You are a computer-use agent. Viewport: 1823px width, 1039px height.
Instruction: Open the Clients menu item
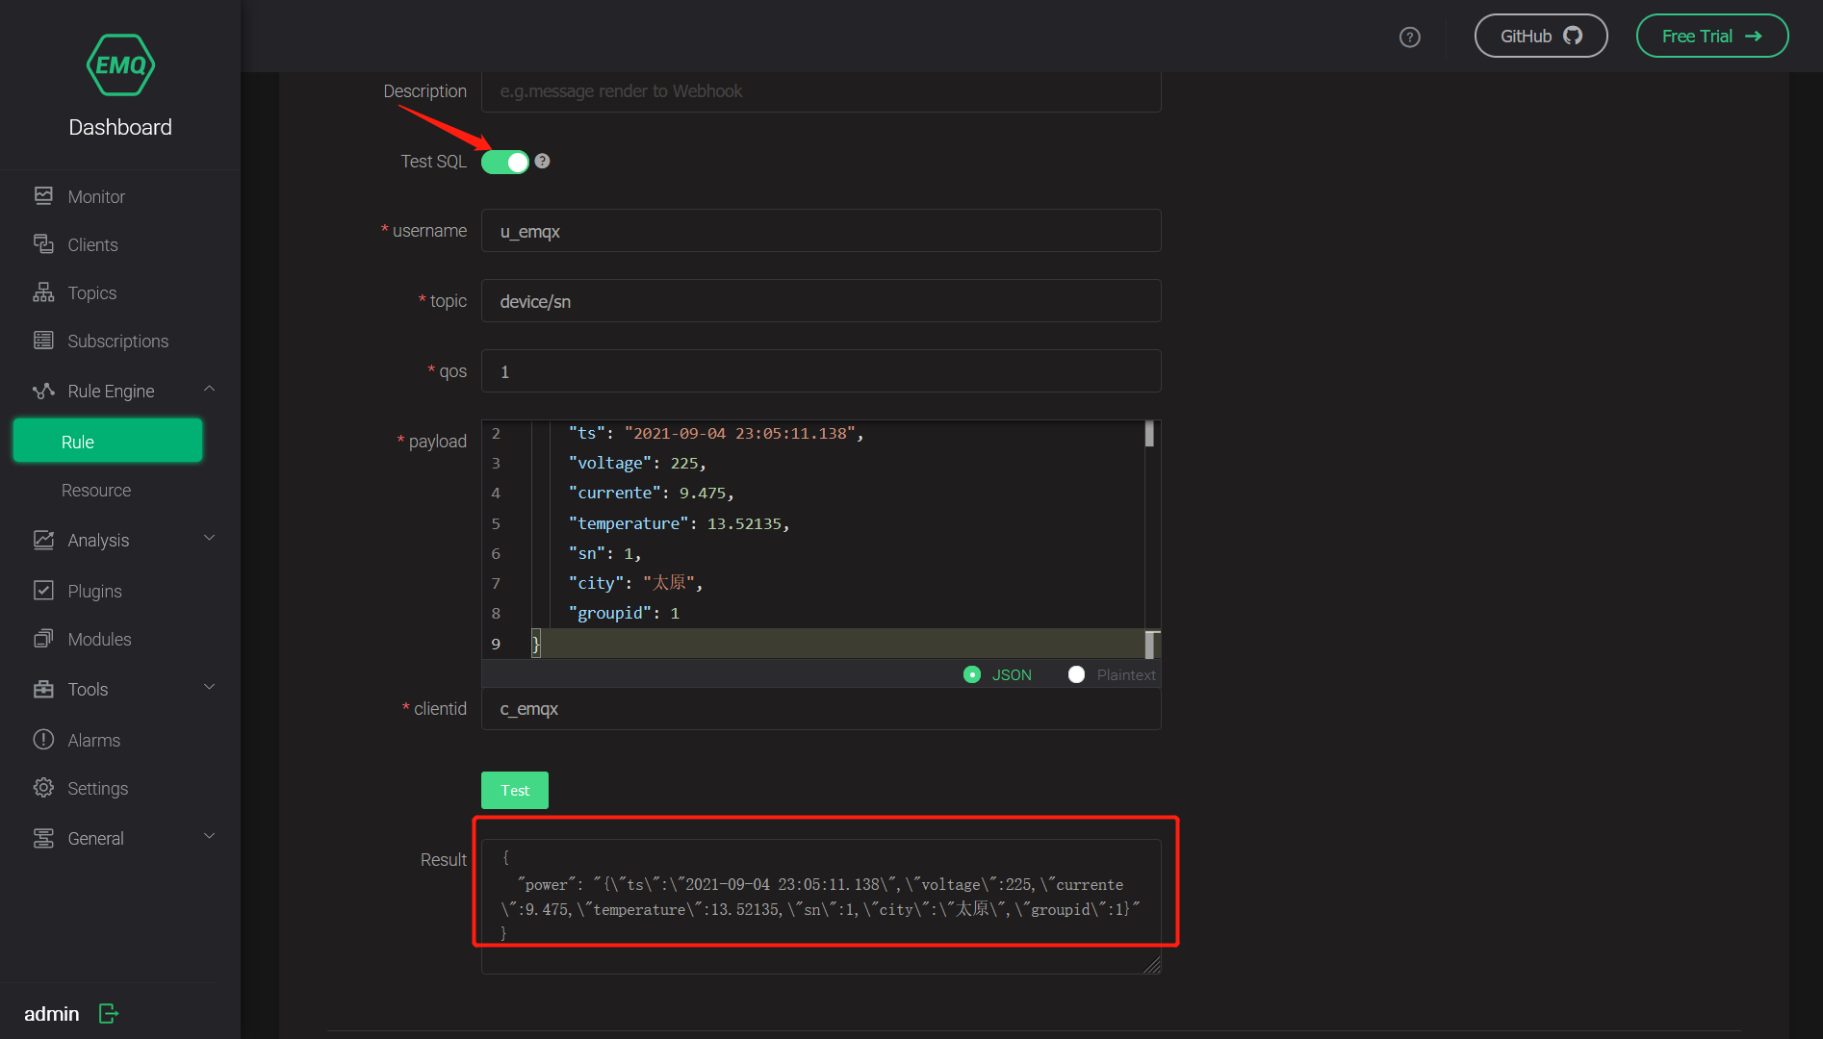tap(120, 244)
